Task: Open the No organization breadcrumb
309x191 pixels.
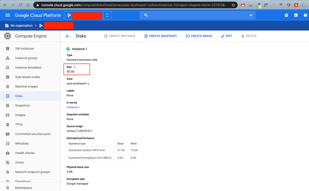Action: tap(21, 26)
